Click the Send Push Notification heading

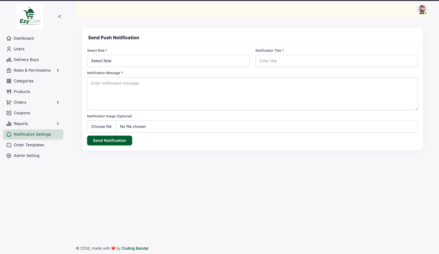(114, 38)
